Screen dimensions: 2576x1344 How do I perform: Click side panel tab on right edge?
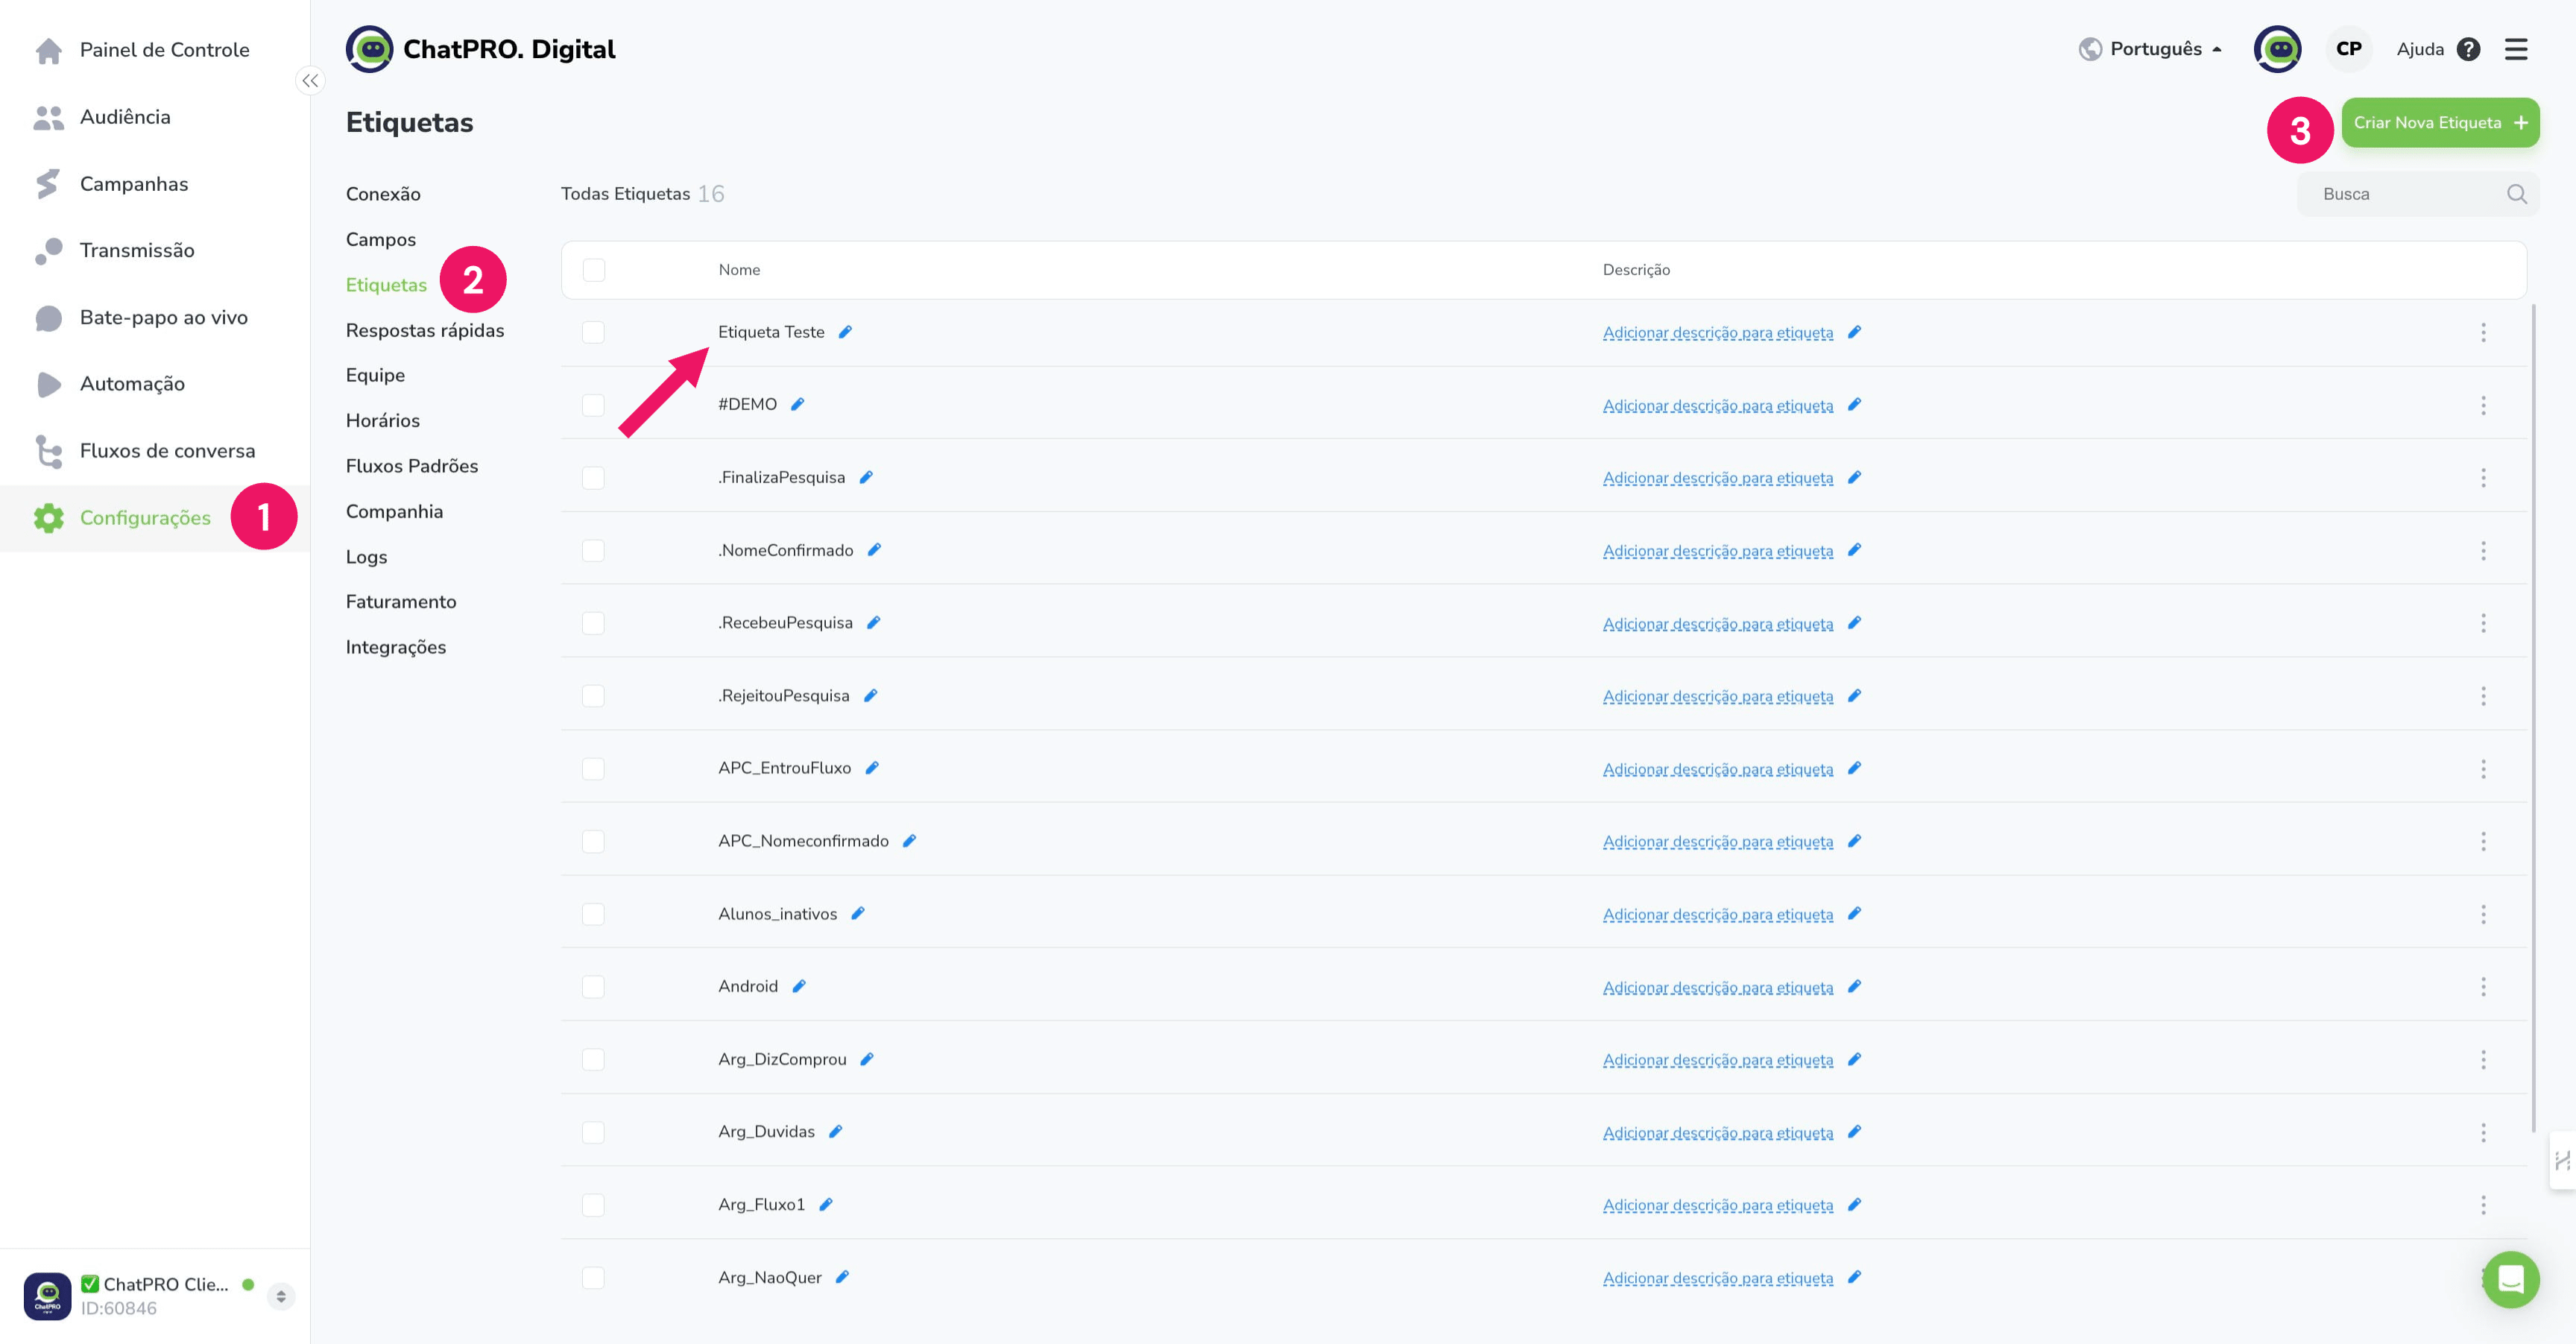click(x=2562, y=1160)
